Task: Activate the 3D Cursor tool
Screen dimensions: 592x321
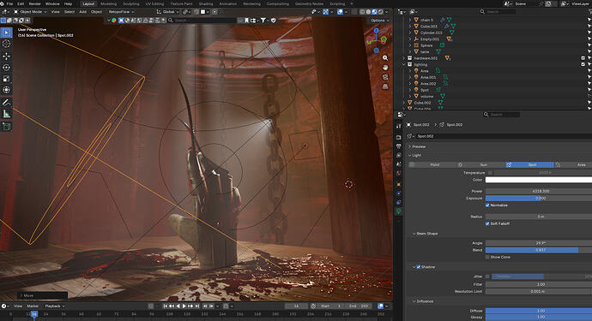Action: pyautogui.click(x=6, y=44)
